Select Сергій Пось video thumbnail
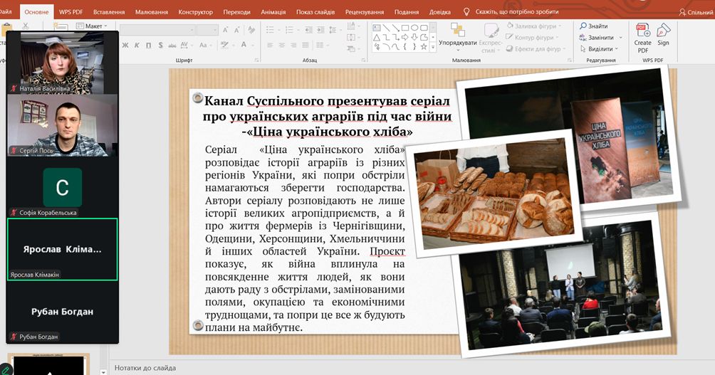The height and width of the screenshot is (375, 715). [62, 126]
